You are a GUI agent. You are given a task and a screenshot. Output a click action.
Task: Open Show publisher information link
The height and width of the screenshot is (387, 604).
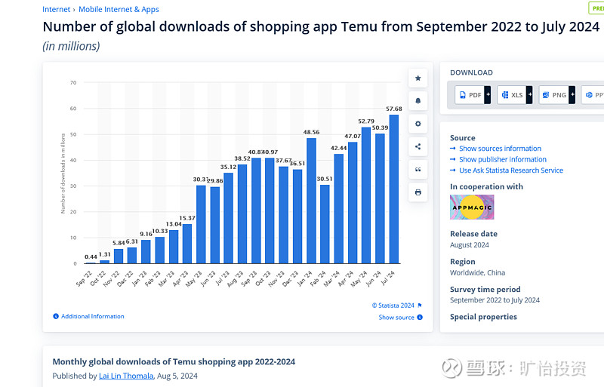tap(503, 159)
